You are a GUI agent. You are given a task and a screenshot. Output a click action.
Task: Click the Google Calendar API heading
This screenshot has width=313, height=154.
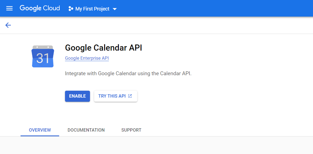click(103, 48)
